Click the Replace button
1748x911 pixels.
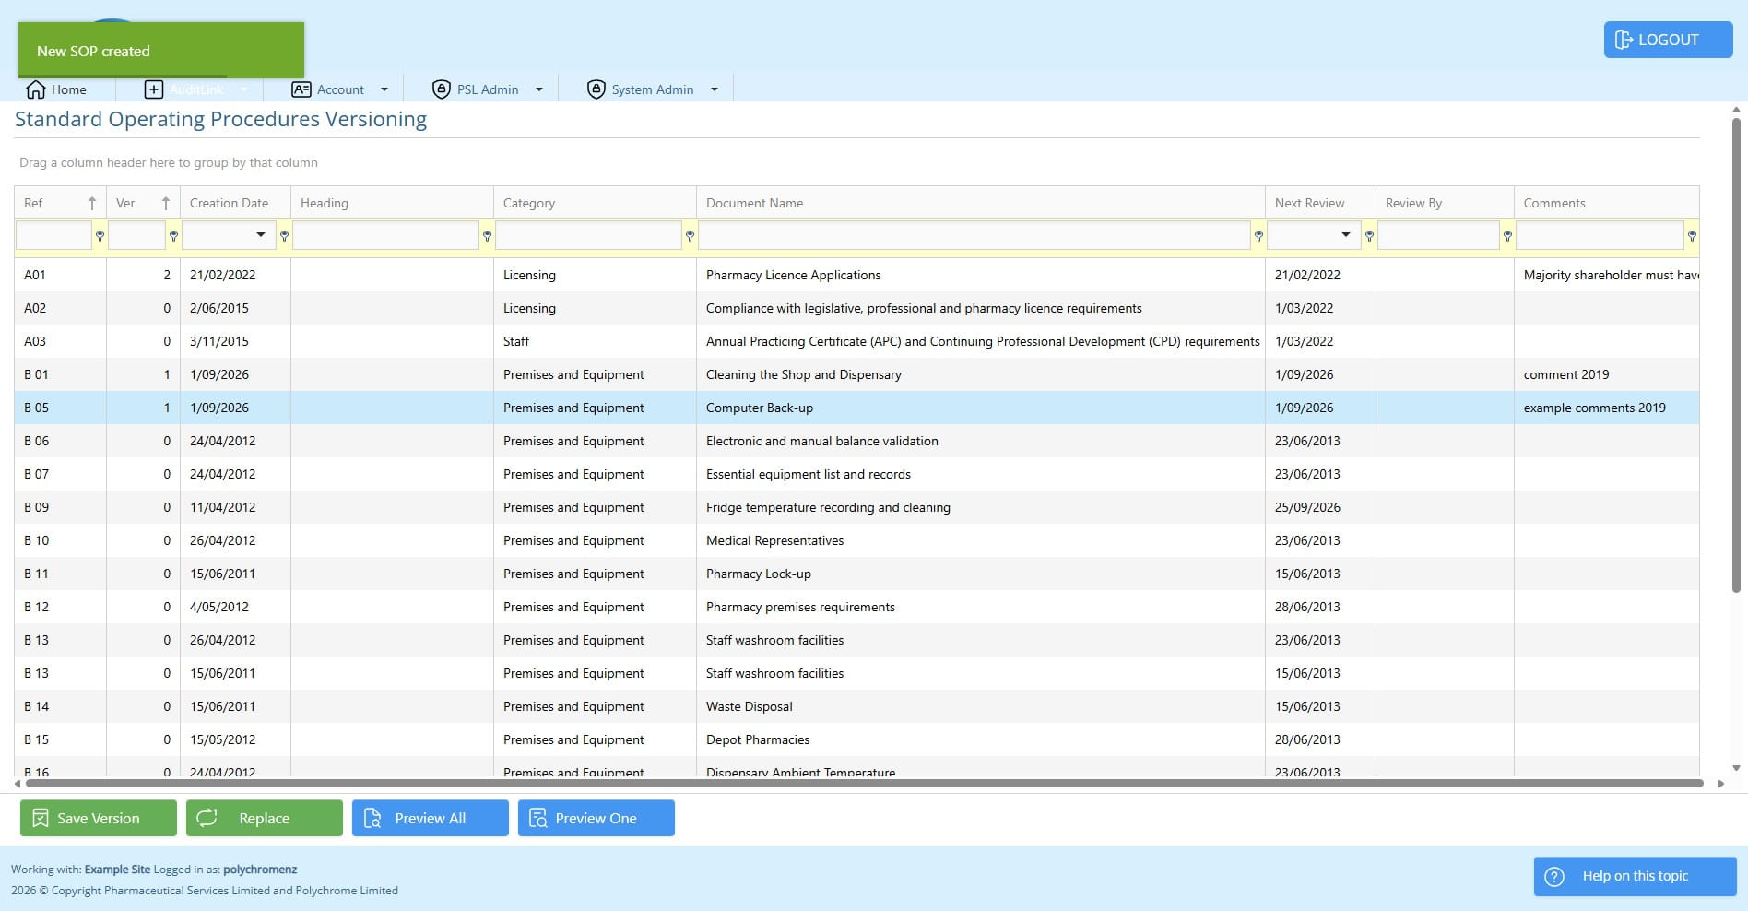coord(265,818)
